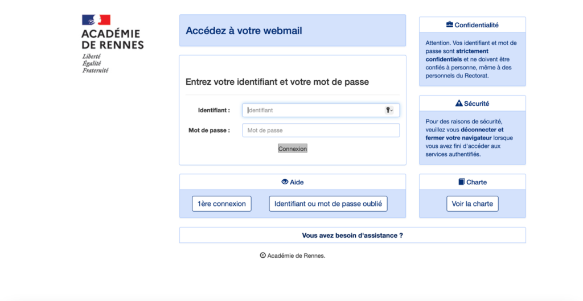The height and width of the screenshot is (301, 583).
Task: Click the Académie de Rennes logo text
Action: point(112,39)
